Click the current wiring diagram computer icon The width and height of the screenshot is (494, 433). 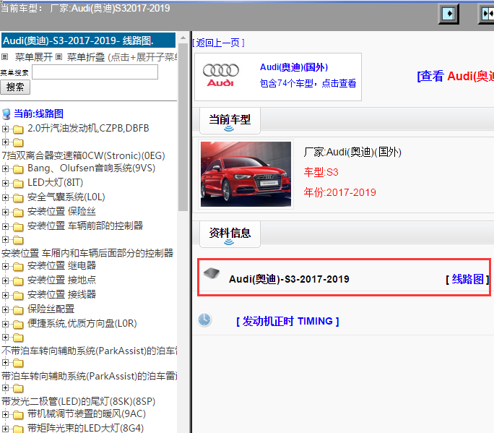(x=6, y=113)
